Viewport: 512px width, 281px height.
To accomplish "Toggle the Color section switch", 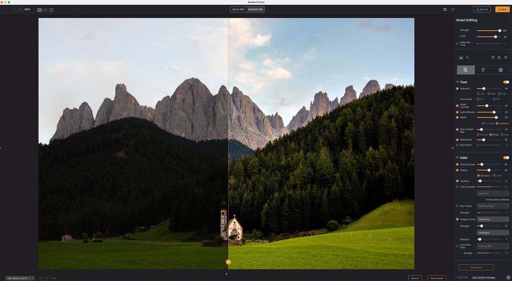I will [506, 158].
